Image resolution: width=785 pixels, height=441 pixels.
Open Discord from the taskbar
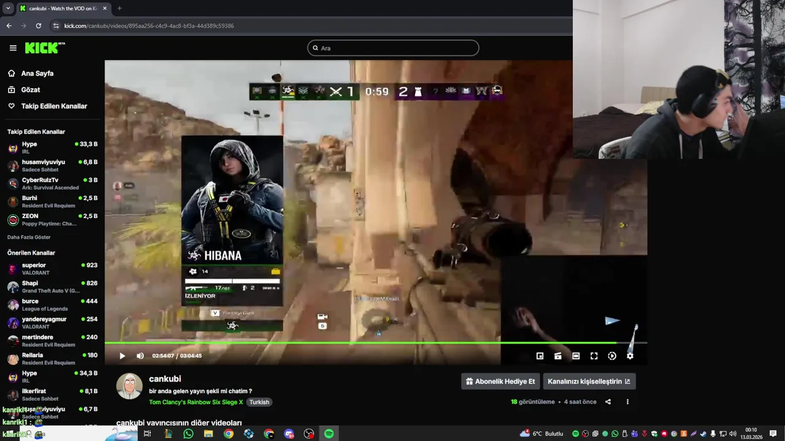289,434
